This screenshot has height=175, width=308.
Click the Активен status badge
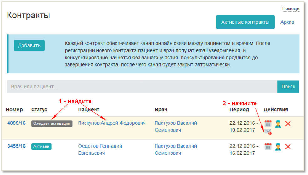pyautogui.click(x=41, y=146)
